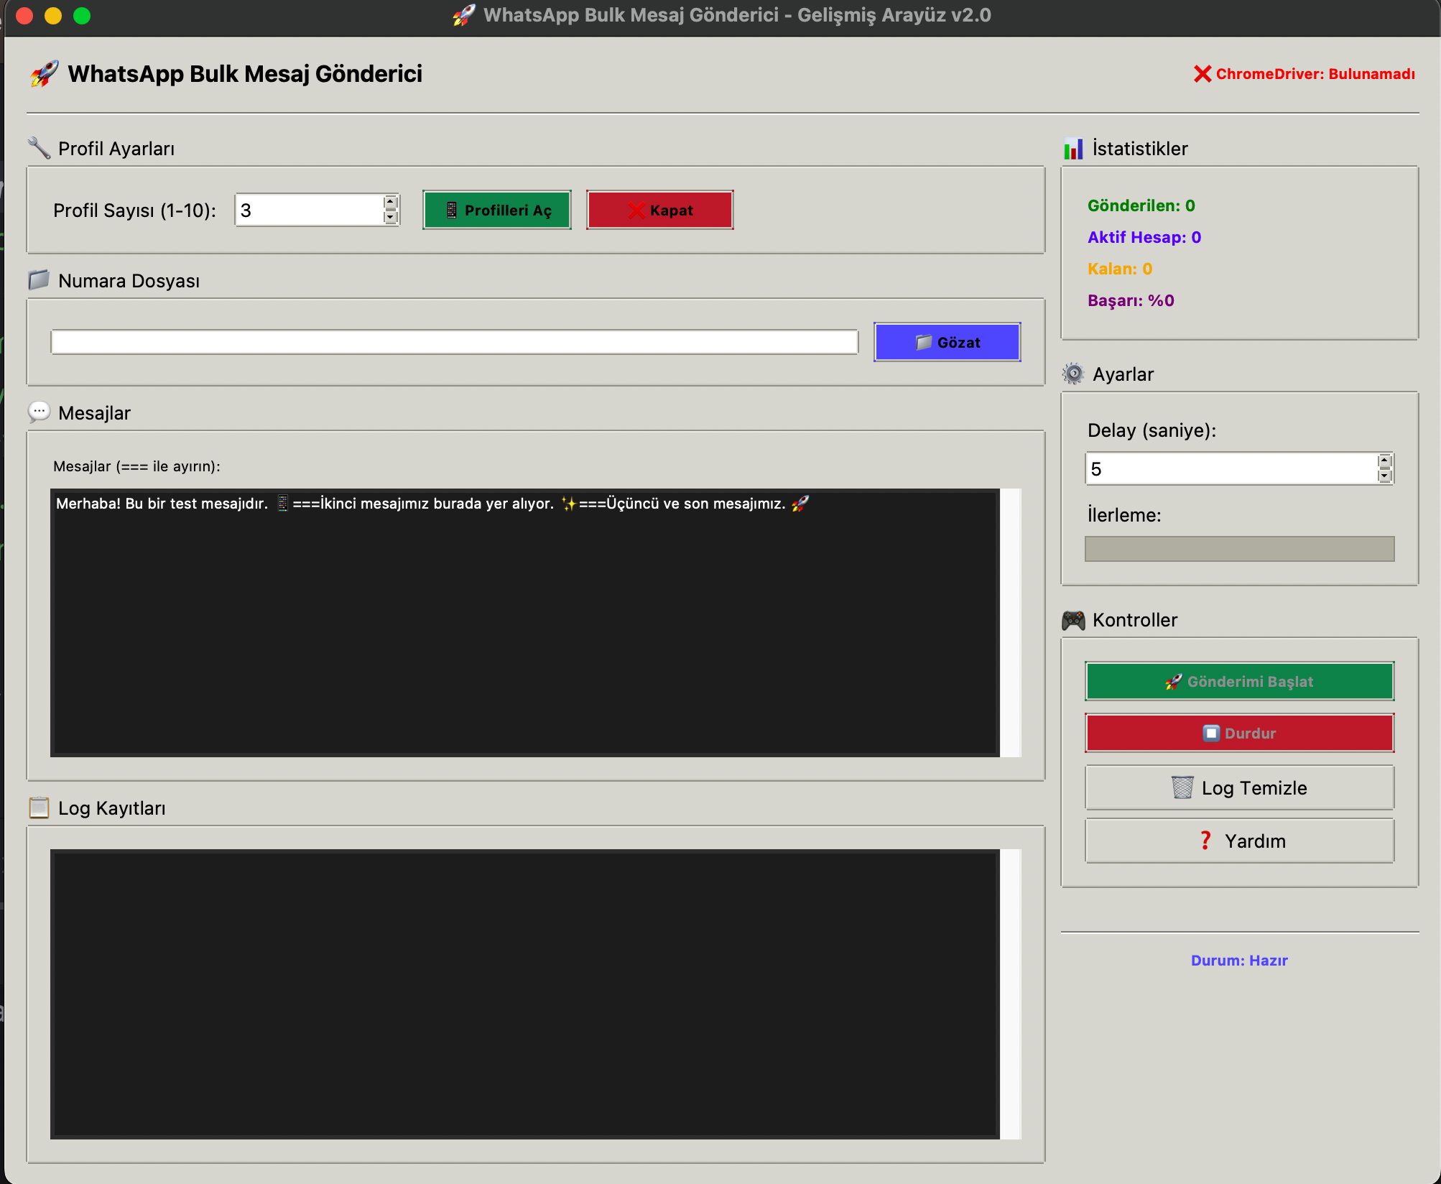Click the 'Delay (saniye):' label
Screen dimensions: 1441x1184
1152,430
